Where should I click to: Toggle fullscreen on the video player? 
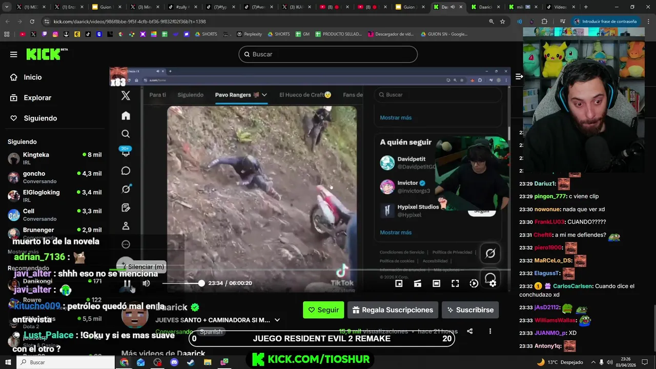click(x=455, y=283)
